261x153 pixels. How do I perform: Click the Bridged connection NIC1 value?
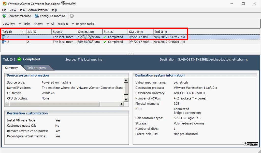point(187,113)
